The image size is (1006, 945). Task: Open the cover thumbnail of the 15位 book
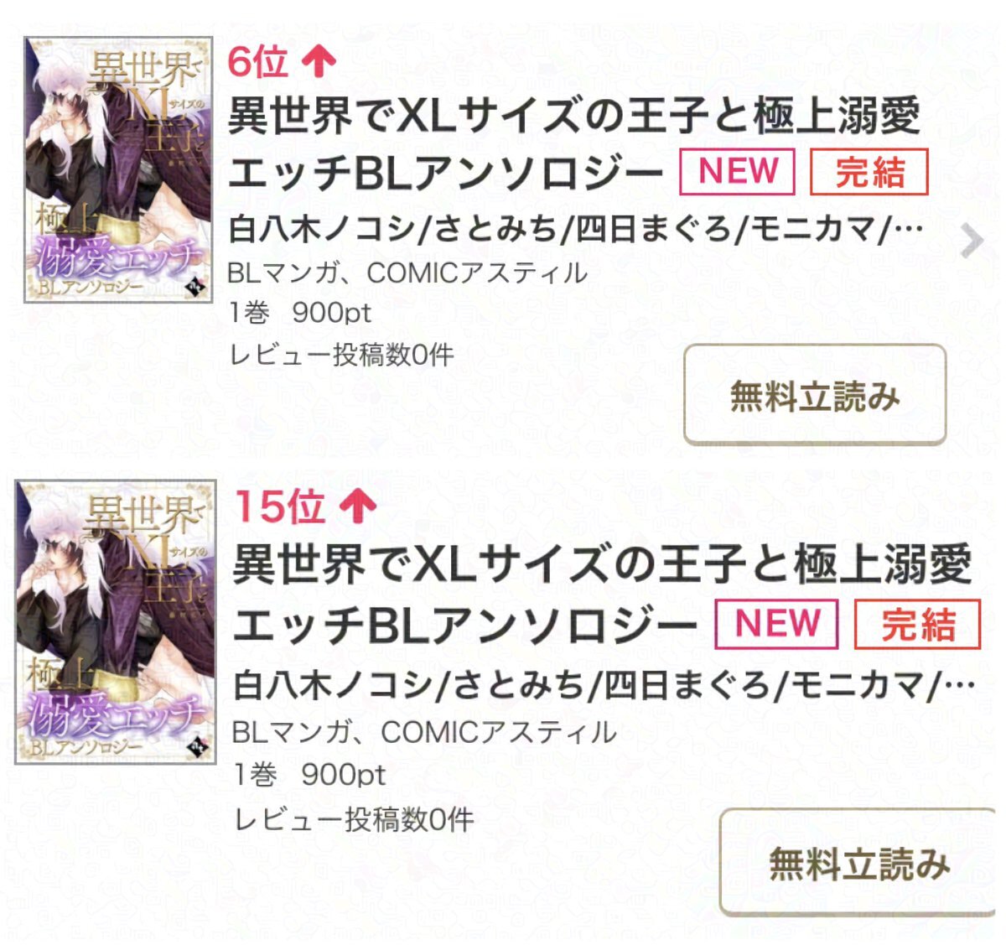(x=116, y=622)
